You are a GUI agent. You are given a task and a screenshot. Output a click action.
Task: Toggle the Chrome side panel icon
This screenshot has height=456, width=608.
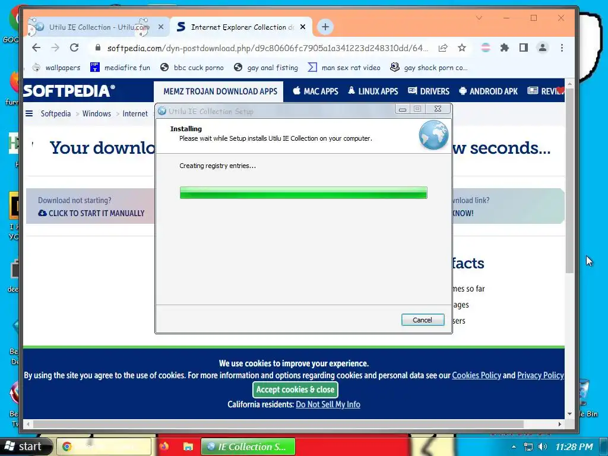tap(524, 47)
